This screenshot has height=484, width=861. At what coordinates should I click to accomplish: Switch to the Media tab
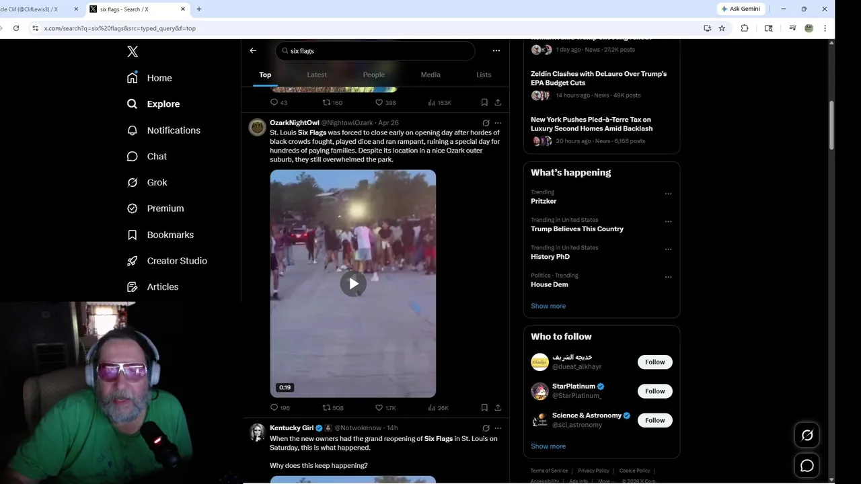(430, 75)
